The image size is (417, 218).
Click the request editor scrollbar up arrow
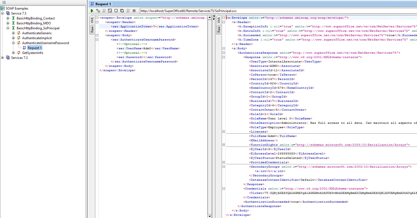point(210,18)
